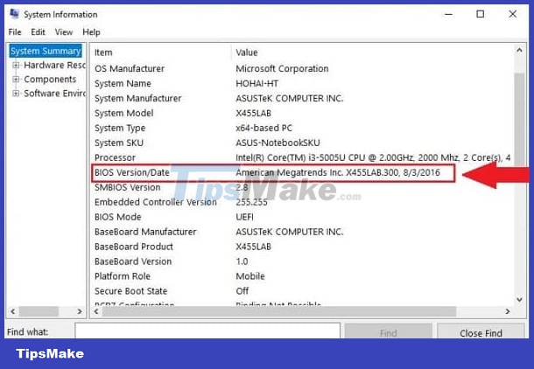Select the BaseBoard Product row label

[x=134, y=247]
